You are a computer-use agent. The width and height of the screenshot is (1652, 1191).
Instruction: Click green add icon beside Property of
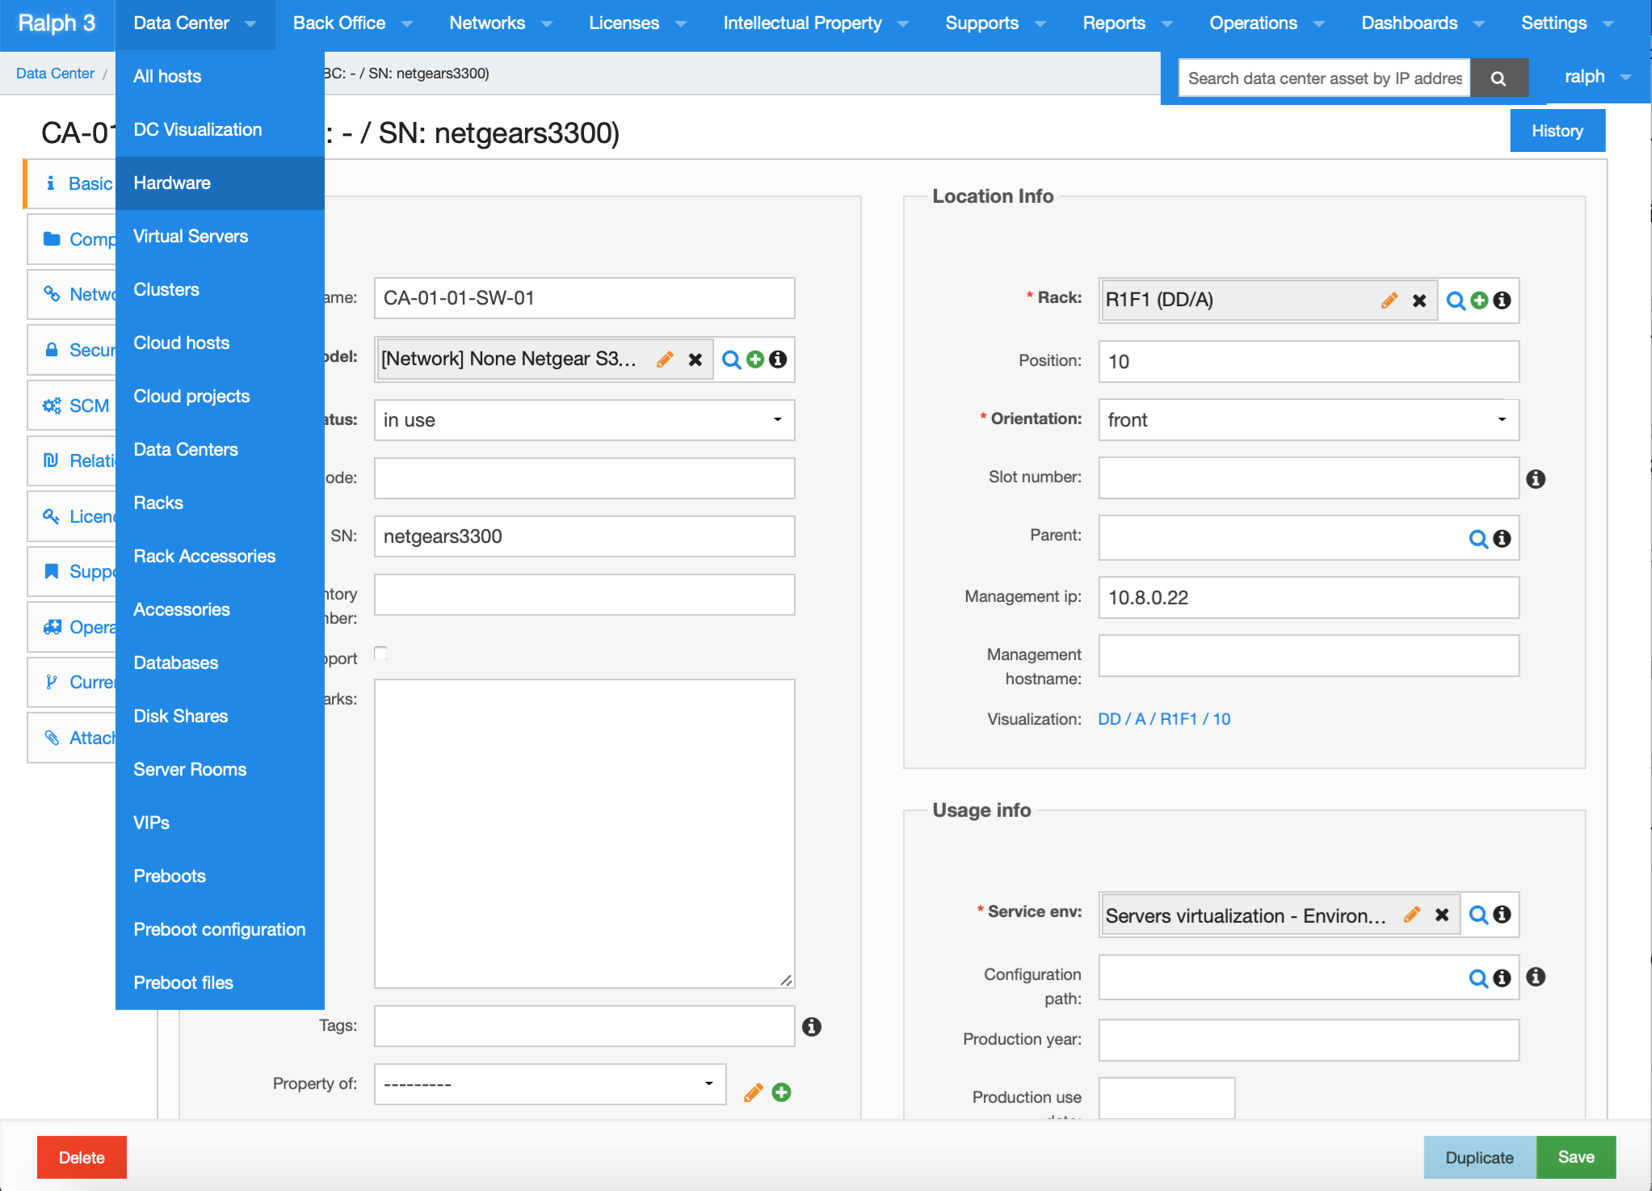click(x=781, y=1092)
